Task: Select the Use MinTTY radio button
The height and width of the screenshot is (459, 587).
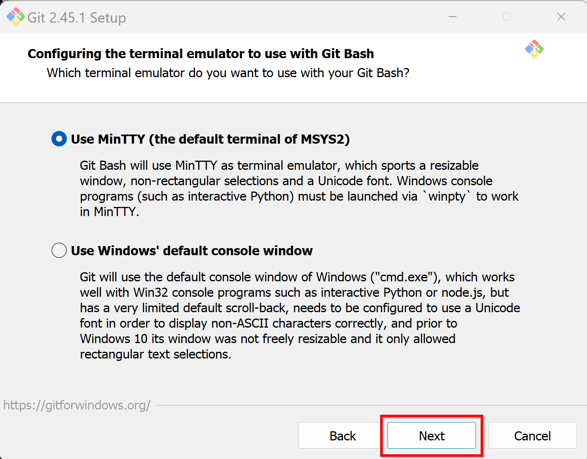Action: tap(59, 139)
